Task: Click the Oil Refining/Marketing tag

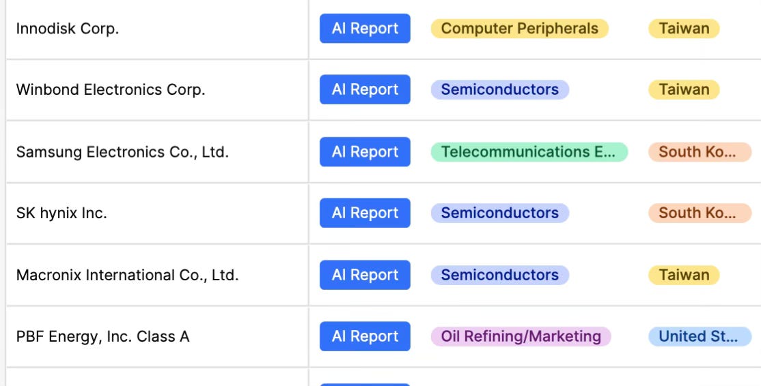Action: click(521, 337)
